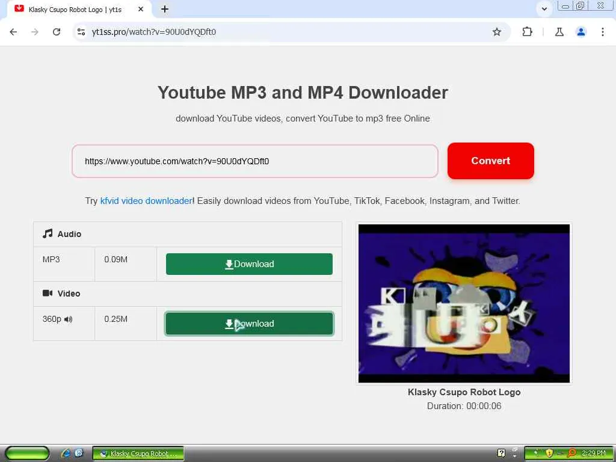This screenshot has height=462, width=616.
Task: Click the orange magnifier tray icon
Action: [x=572, y=453]
